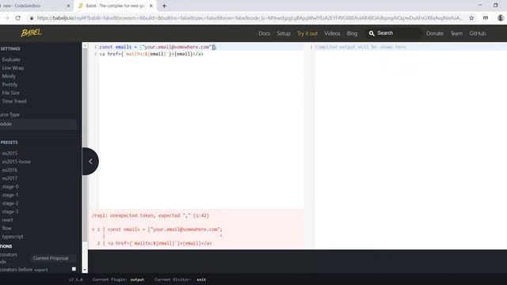Open the Videos page
This screenshot has height=285, width=507.
[x=332, y=33]
